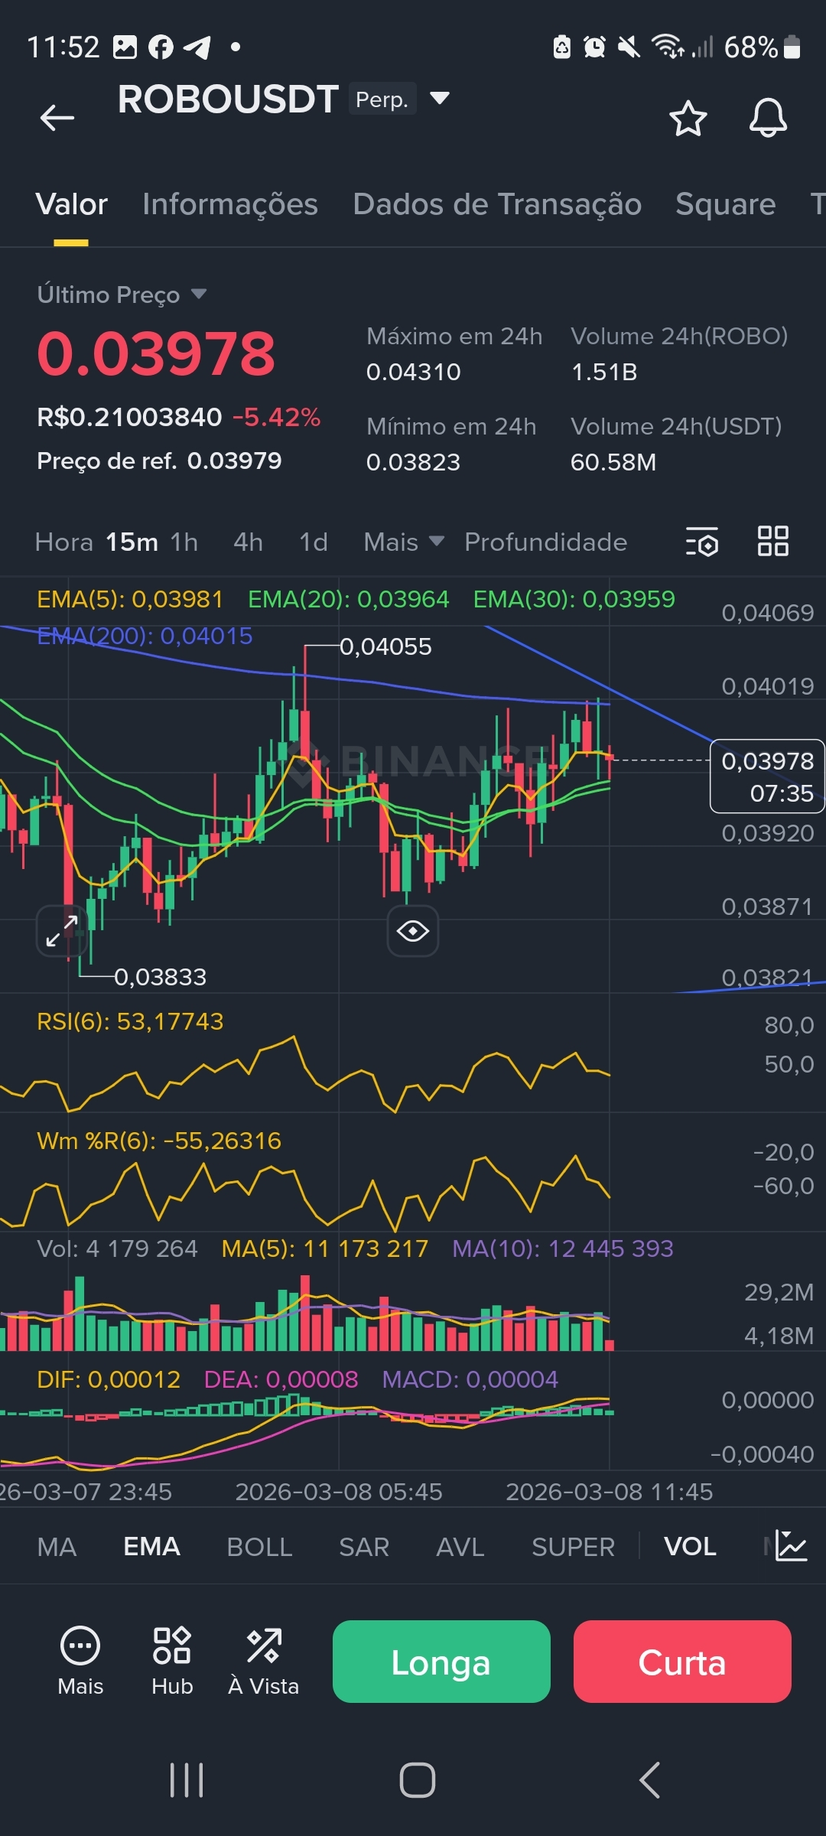The image size is (826, 1836).
Task: Toggle SUPER indicator
Action: 573,1547
